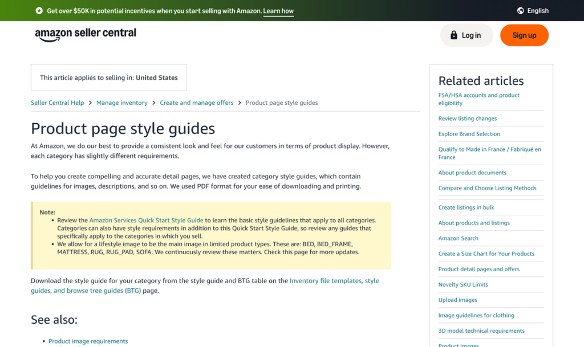Open the Novelty SKU Limits article
This screenshot has width=584, height=347.
tap(463, 284)
